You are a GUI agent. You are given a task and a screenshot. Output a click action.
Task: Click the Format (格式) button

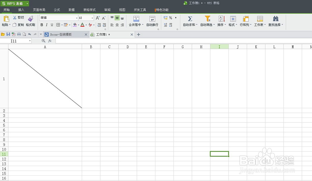233,21
